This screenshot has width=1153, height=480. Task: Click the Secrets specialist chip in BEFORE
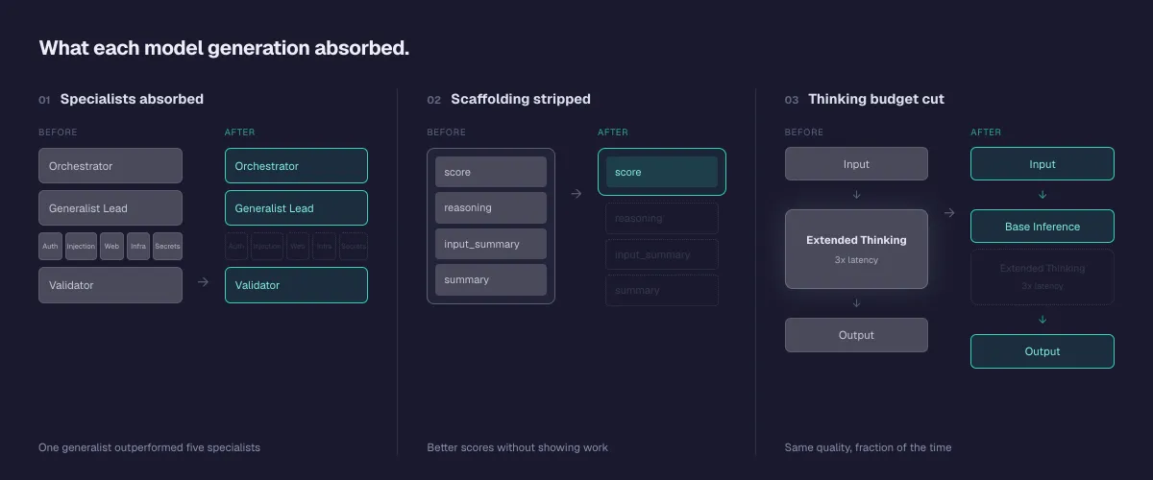167,247
